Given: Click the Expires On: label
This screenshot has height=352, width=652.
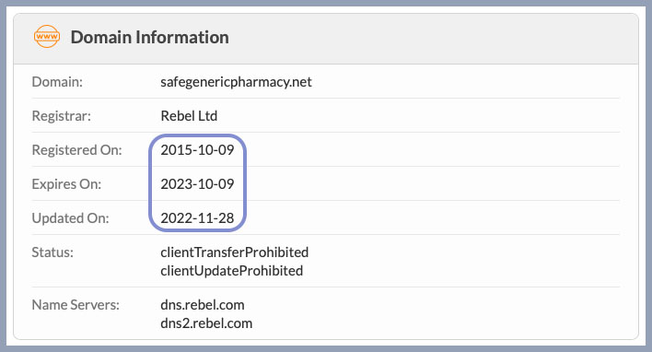Looking at the screenshot, I should tap(66, 184).
